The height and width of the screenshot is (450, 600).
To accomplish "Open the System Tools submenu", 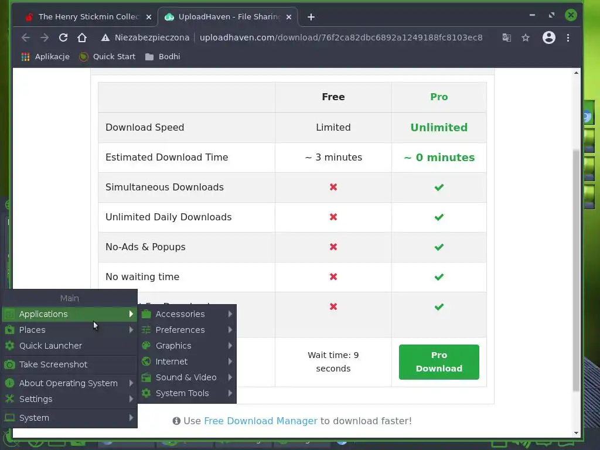I will [x=187, y=393].
